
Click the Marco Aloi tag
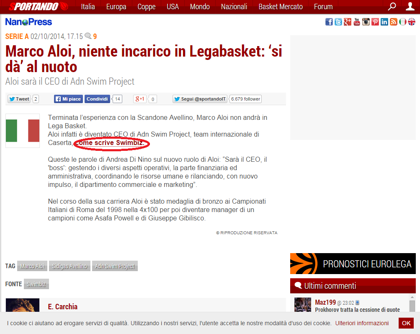pyautogui.click(x=32, y=266)
